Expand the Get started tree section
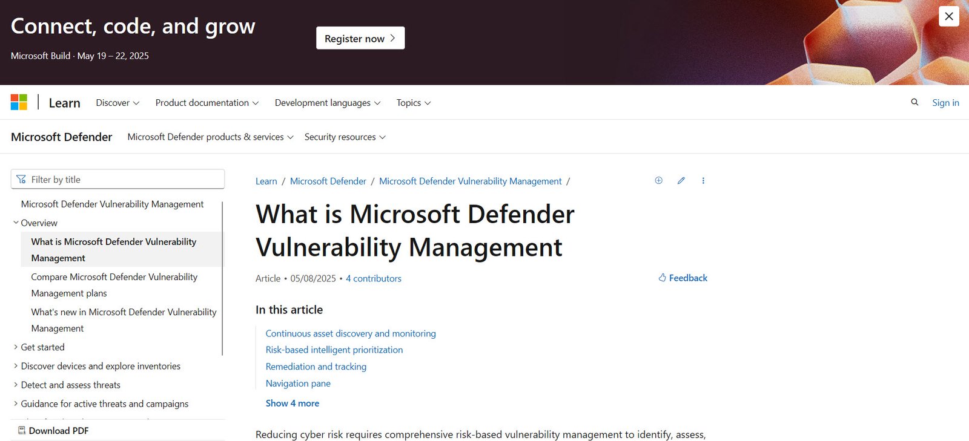Image resolution: width=969 pixels, height=441 pixels. [39, 347]
